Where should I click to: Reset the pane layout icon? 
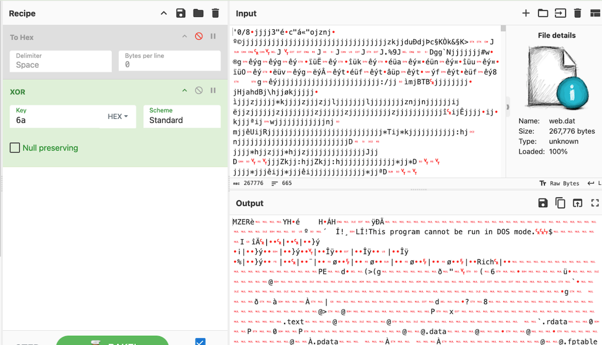(595, 13)
